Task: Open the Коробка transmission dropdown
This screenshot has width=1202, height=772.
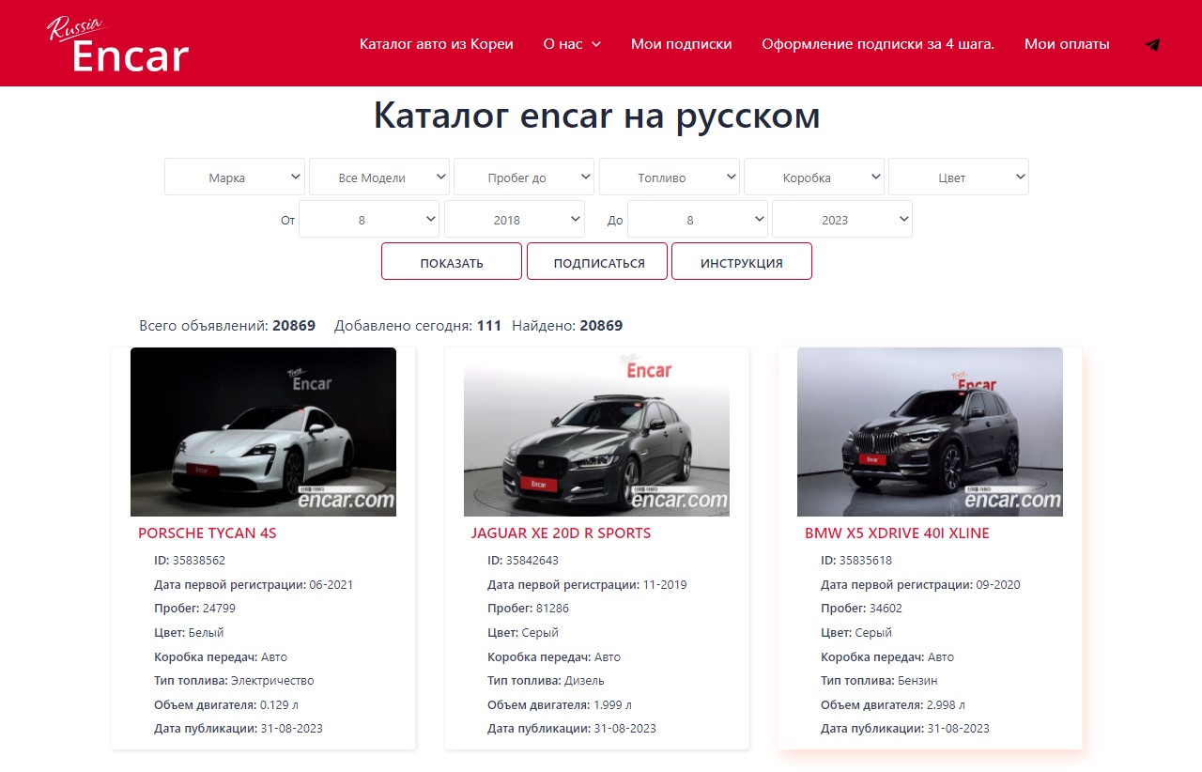Action: pyautogui.click(x=814, y=178)
